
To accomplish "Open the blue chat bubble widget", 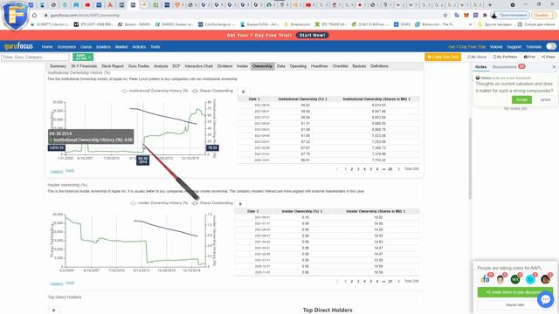I will point(545,300).
